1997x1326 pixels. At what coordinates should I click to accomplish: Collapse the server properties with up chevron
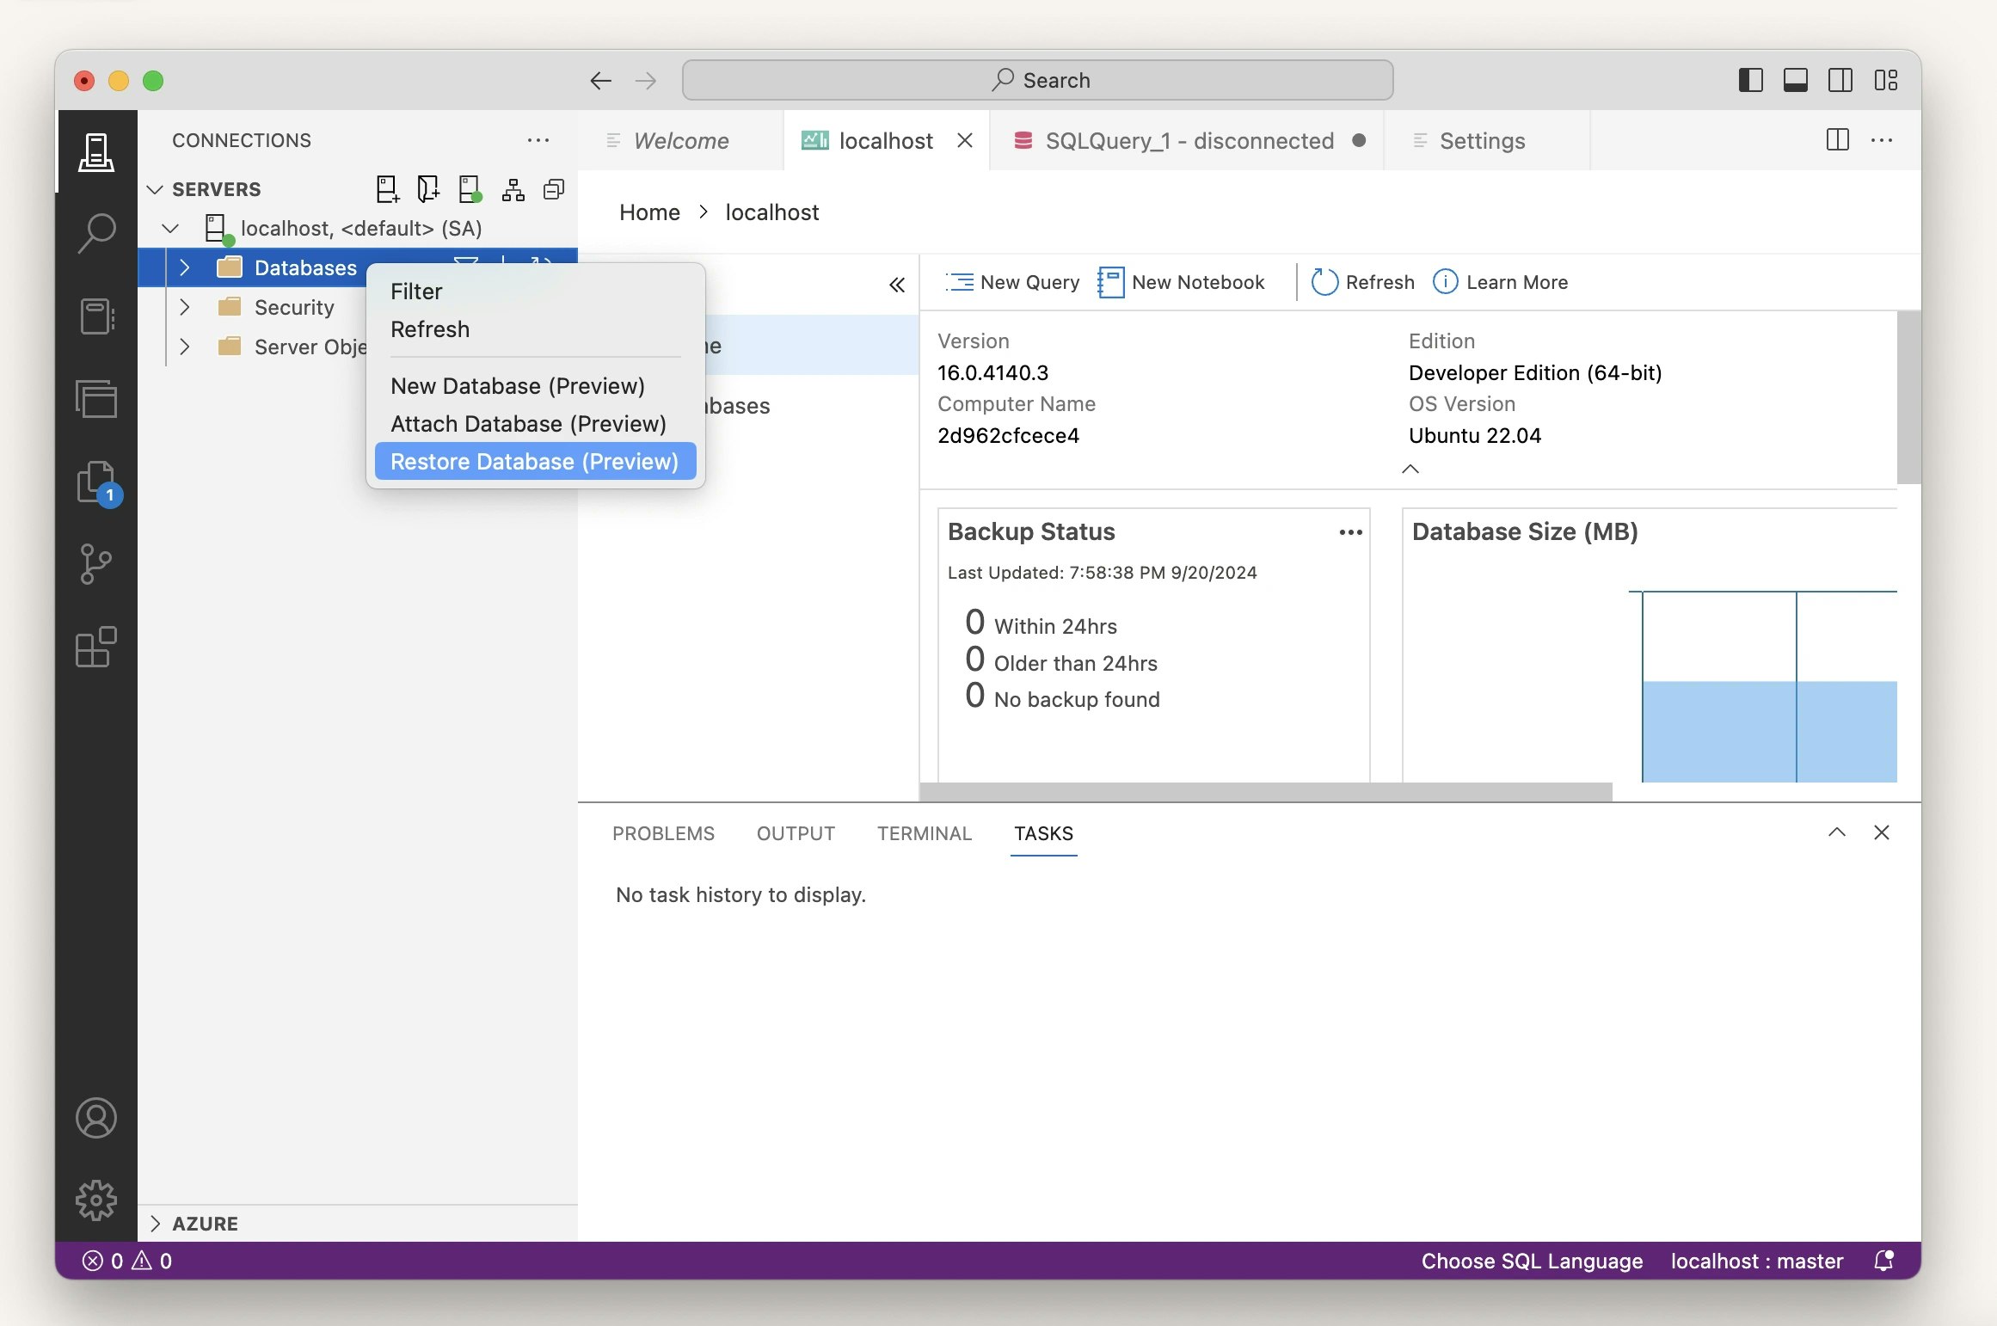click(x=1410, y=469)
